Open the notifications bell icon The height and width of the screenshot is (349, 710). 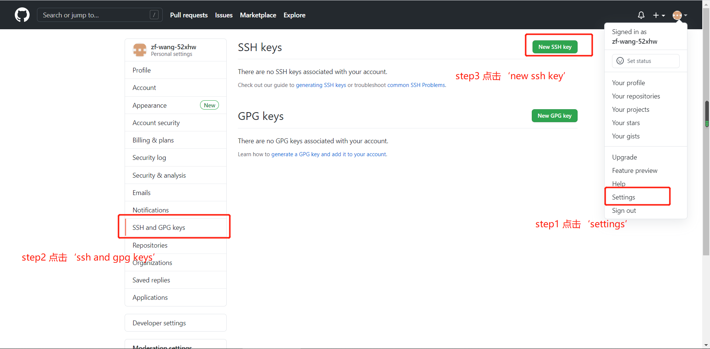coord(641,15)
